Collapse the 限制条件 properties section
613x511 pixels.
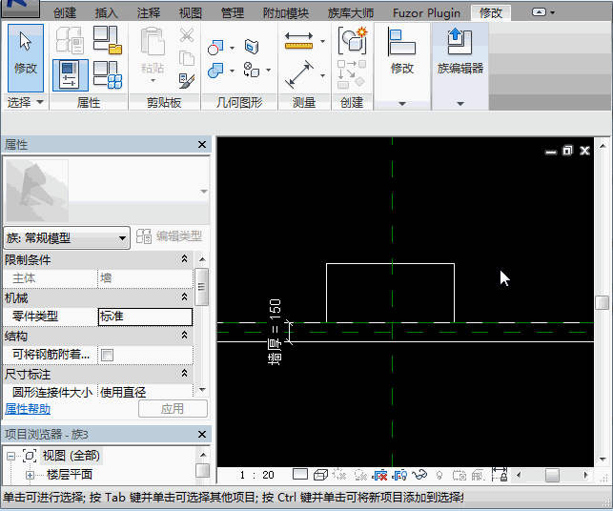[x=184, y=259]
